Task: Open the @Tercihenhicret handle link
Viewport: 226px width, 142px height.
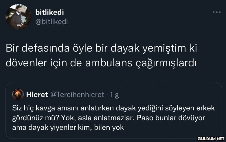Action: 77,94
